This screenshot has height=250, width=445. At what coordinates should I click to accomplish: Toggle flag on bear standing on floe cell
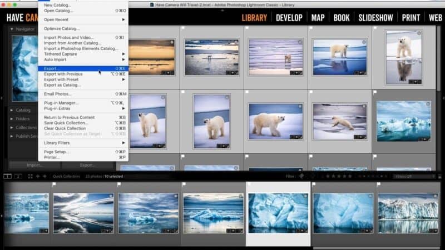coord(311,28)
